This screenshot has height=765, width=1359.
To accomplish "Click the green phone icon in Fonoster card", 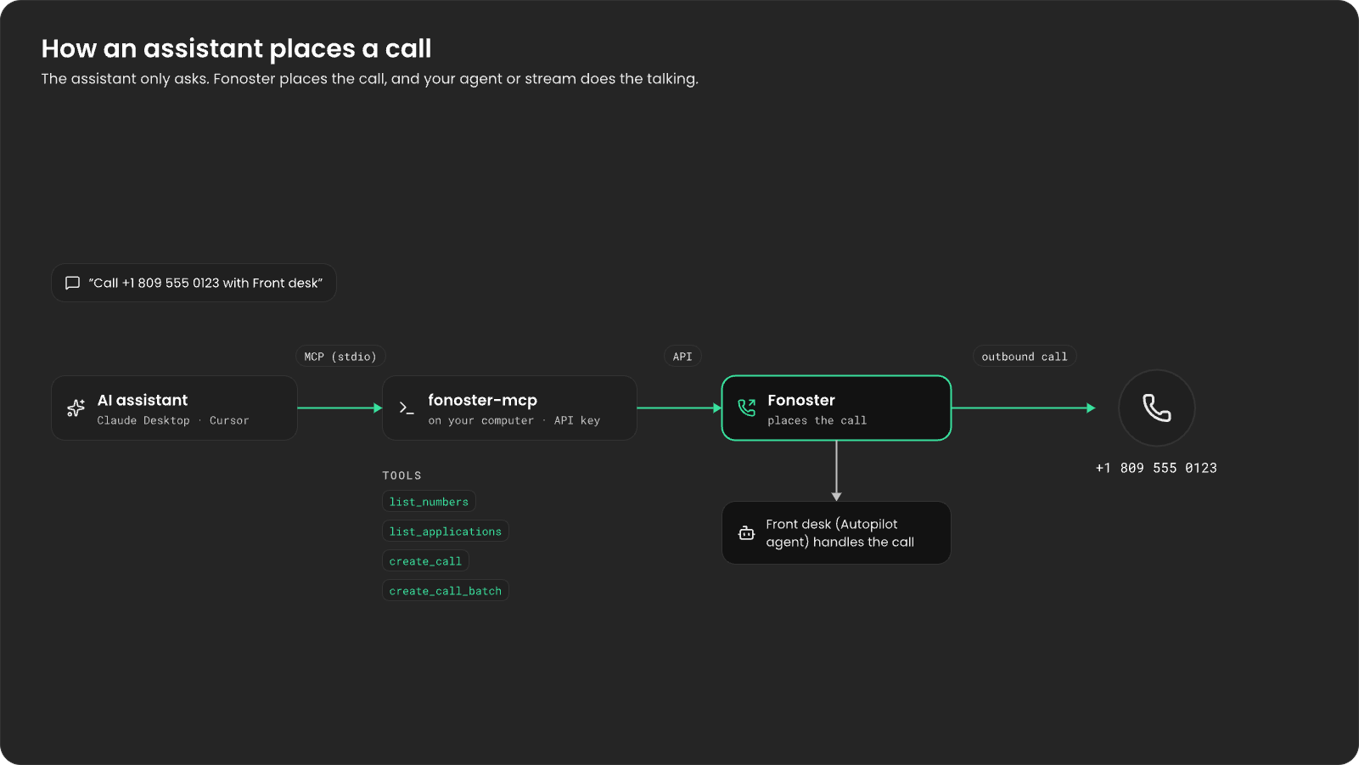I will click(x=747, y=408).
